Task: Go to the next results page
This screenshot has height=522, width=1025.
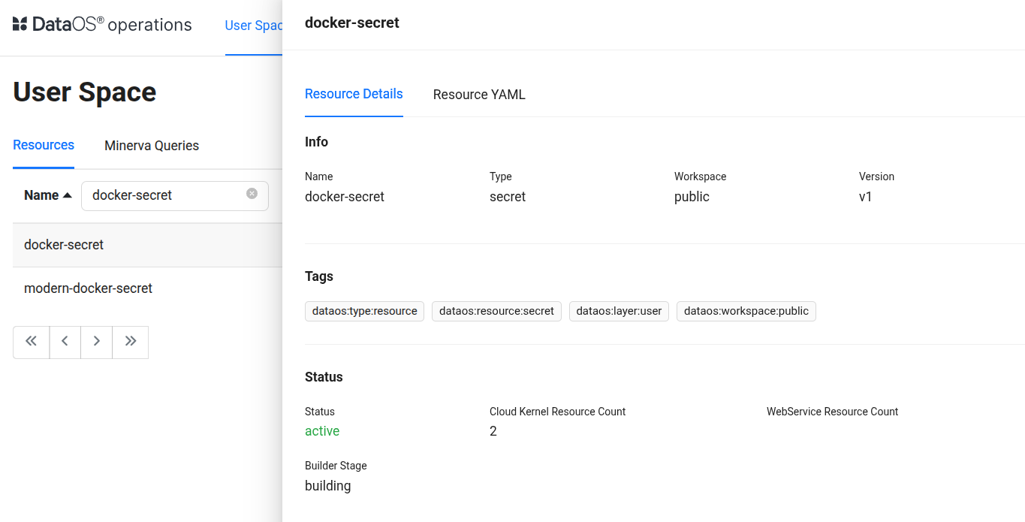Action: point(97,342)
